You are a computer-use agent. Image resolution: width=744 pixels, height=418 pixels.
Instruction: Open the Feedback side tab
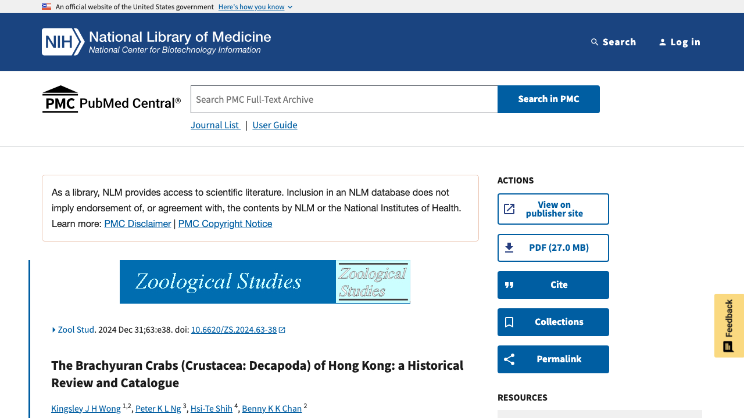[728, 325]
